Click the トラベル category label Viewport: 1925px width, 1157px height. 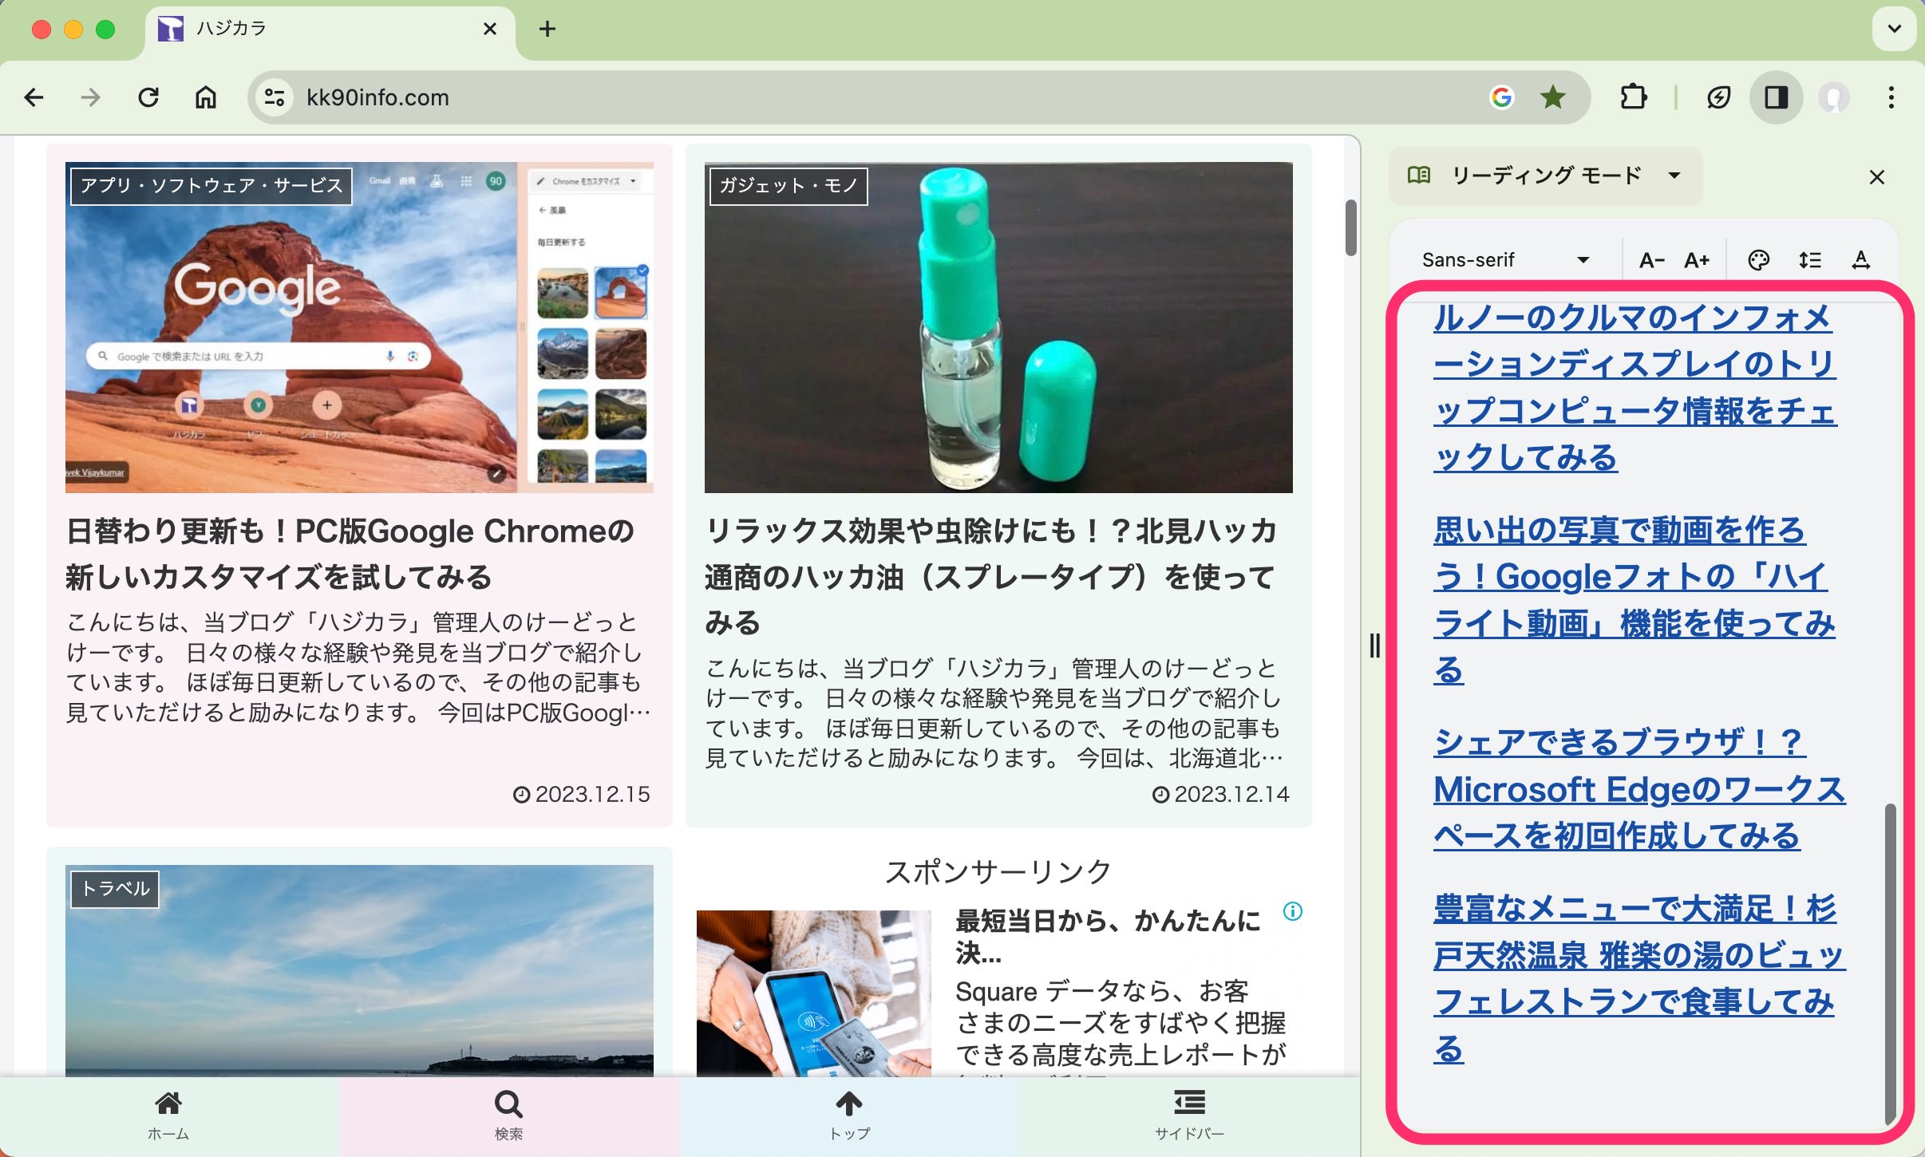pos(115,889)
